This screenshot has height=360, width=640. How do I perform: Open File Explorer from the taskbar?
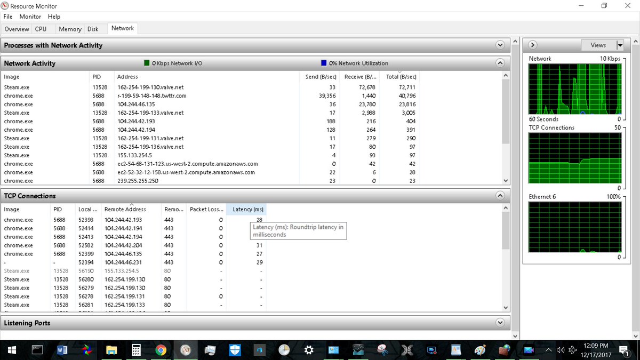111,350
